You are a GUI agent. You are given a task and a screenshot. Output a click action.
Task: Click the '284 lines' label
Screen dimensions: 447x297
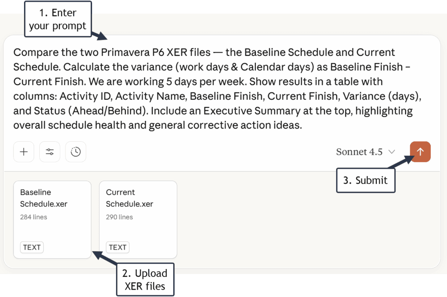pyautogui.click(x=34, y=217)
